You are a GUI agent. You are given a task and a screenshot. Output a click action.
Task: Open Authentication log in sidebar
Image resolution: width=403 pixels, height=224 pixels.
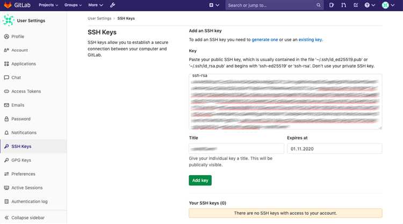(30, 201)
